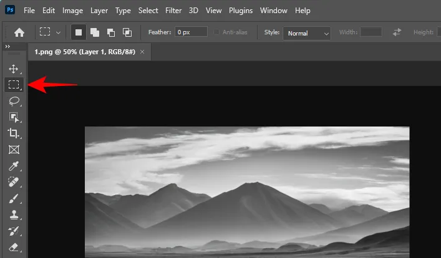The height and width of the screenshot is (258, 441).
Task: Select the Eraser tool
Action: point(14,247)
